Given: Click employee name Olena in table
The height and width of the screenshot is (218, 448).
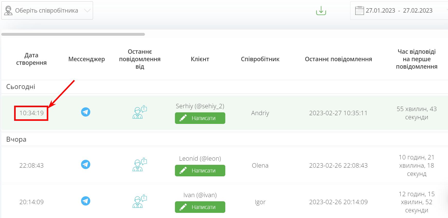Looking at the screenshot, I should [260, 166].
